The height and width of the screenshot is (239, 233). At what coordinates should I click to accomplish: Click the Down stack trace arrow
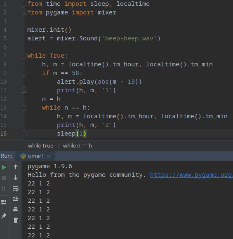pyautogui.click(x=16, y=178)
